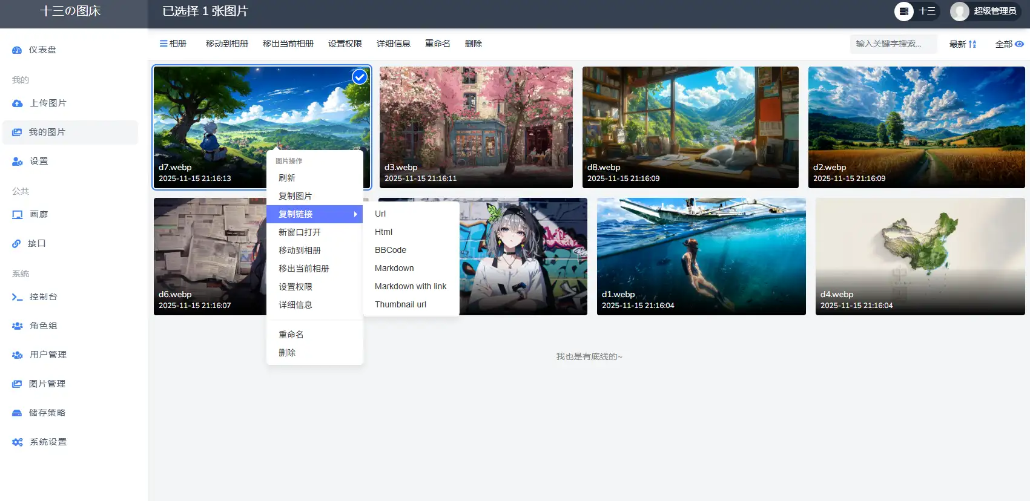The height and width of the screenshot is (501, 1030).
Task: Select 详细信息 from context menu
Action: click(315, 305)
